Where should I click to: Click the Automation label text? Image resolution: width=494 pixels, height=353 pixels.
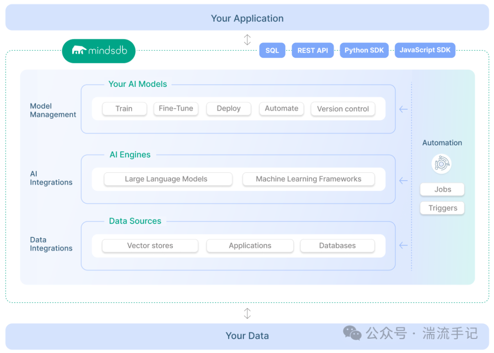(442, 143)
